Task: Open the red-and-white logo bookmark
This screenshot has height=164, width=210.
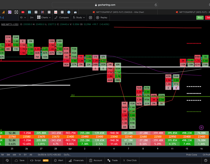Action: click(56, 12)
